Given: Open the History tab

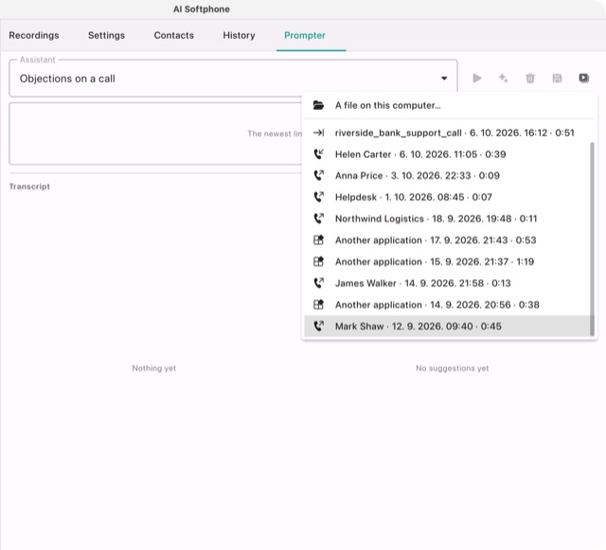Looking at the screenshot, I should point(239,35).
